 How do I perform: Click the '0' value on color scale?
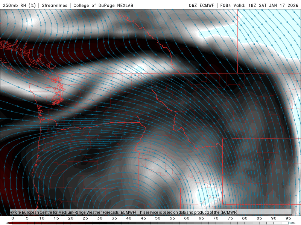tap(13, 218)
